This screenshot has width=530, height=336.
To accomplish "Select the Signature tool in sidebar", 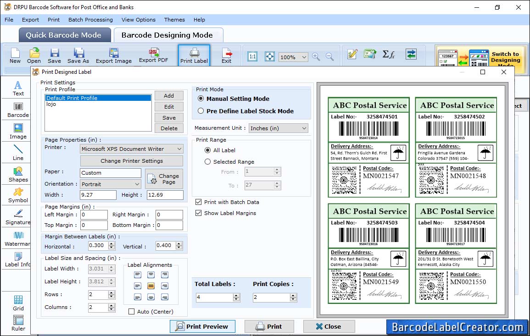I will click(x=18, y=217).
